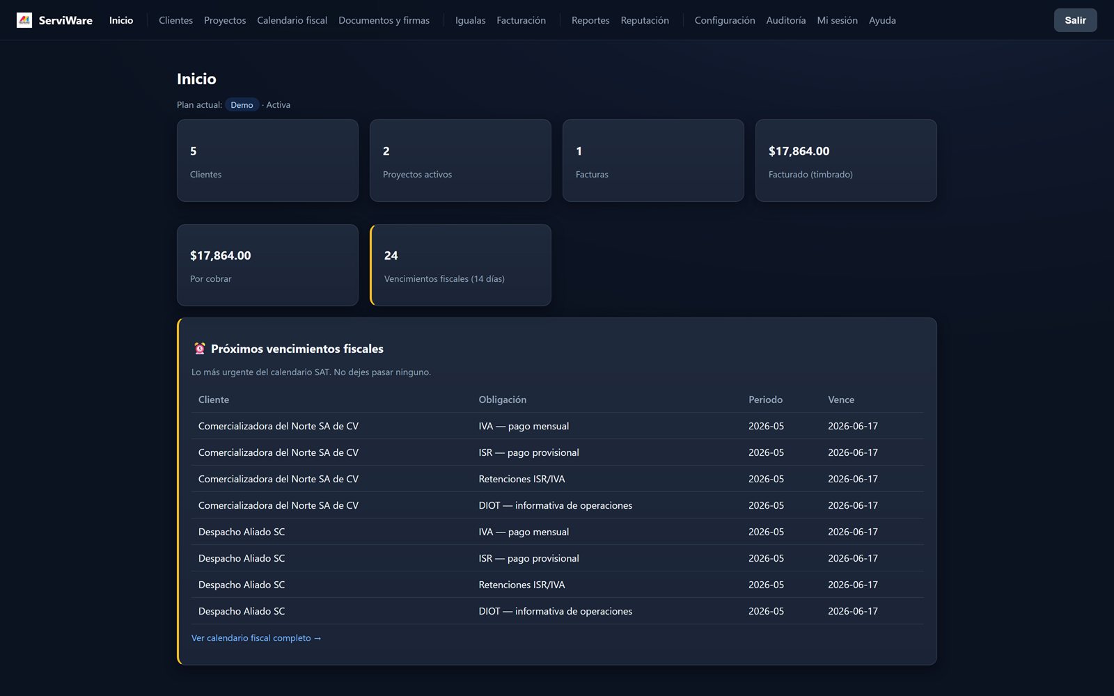Click the Obligación column header
Viewport: 1114px width, 696px height.
(502, 400)
